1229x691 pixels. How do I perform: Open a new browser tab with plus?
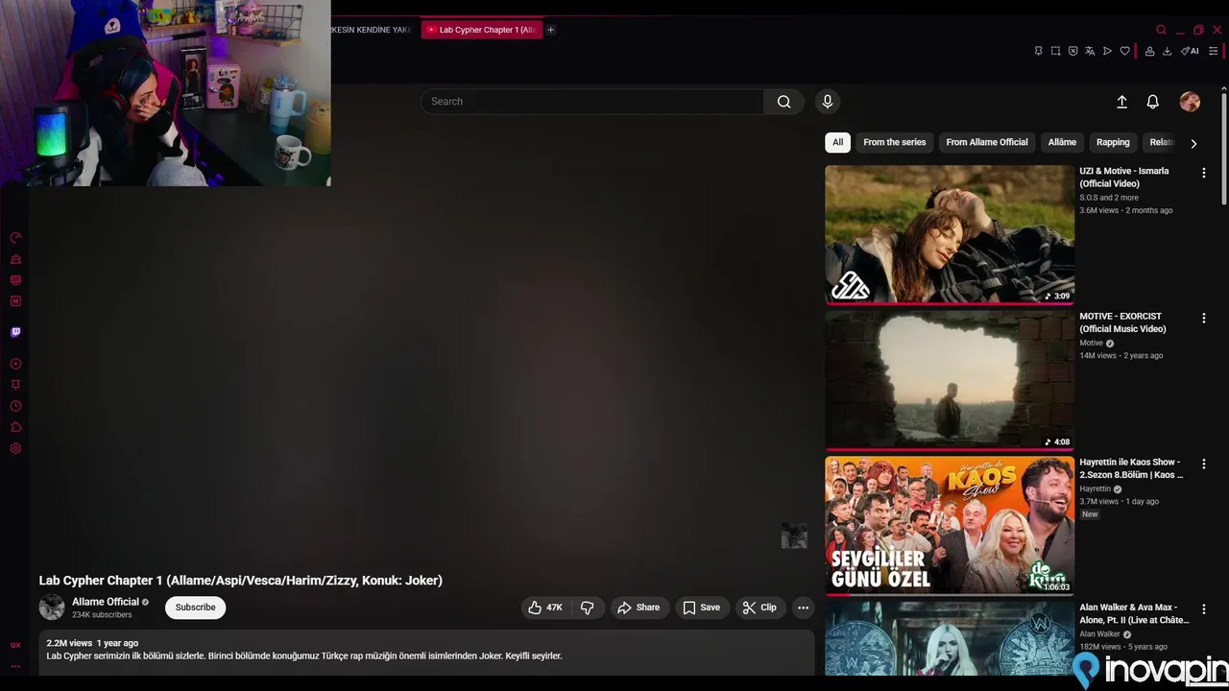(551, 30)
